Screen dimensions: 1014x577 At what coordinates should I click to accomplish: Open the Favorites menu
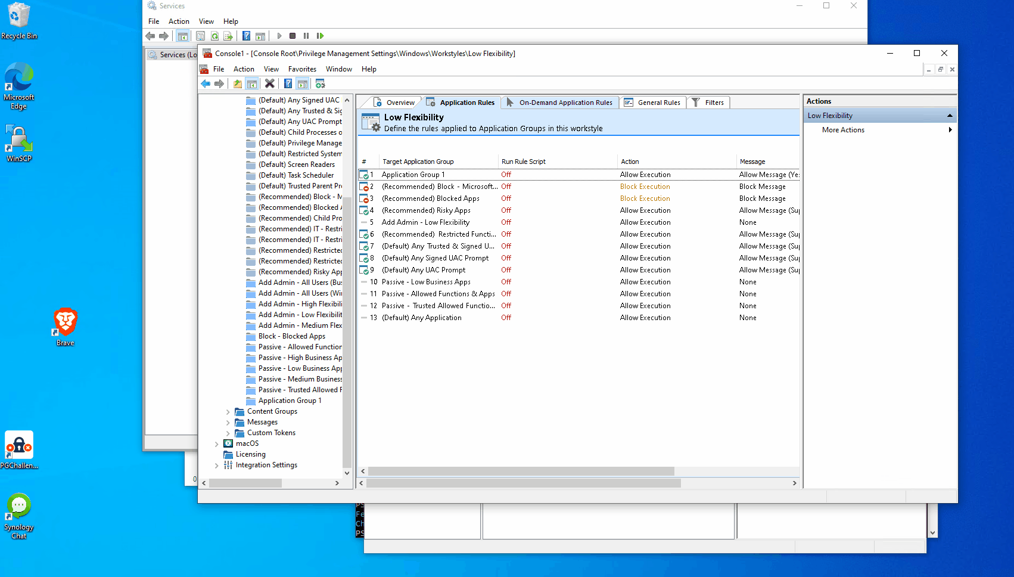coord(302,69)
